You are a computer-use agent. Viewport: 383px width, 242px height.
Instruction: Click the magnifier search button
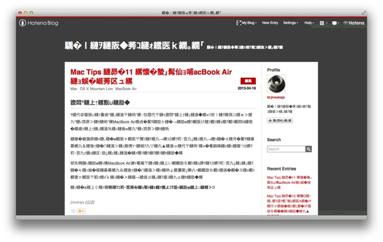coord(308,149)
